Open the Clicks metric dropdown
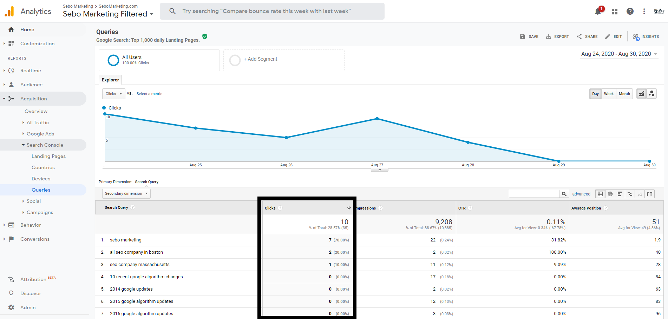The image size is (668, 319). 114,94
